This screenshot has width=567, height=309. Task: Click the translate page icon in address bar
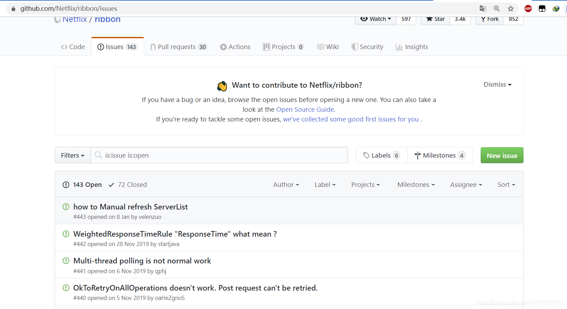(x=483, y=9)
